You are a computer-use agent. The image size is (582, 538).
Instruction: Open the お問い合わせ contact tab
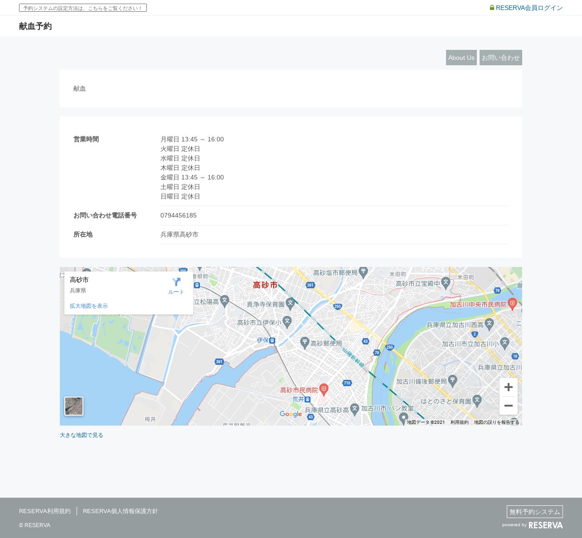[x=500, y=58]
